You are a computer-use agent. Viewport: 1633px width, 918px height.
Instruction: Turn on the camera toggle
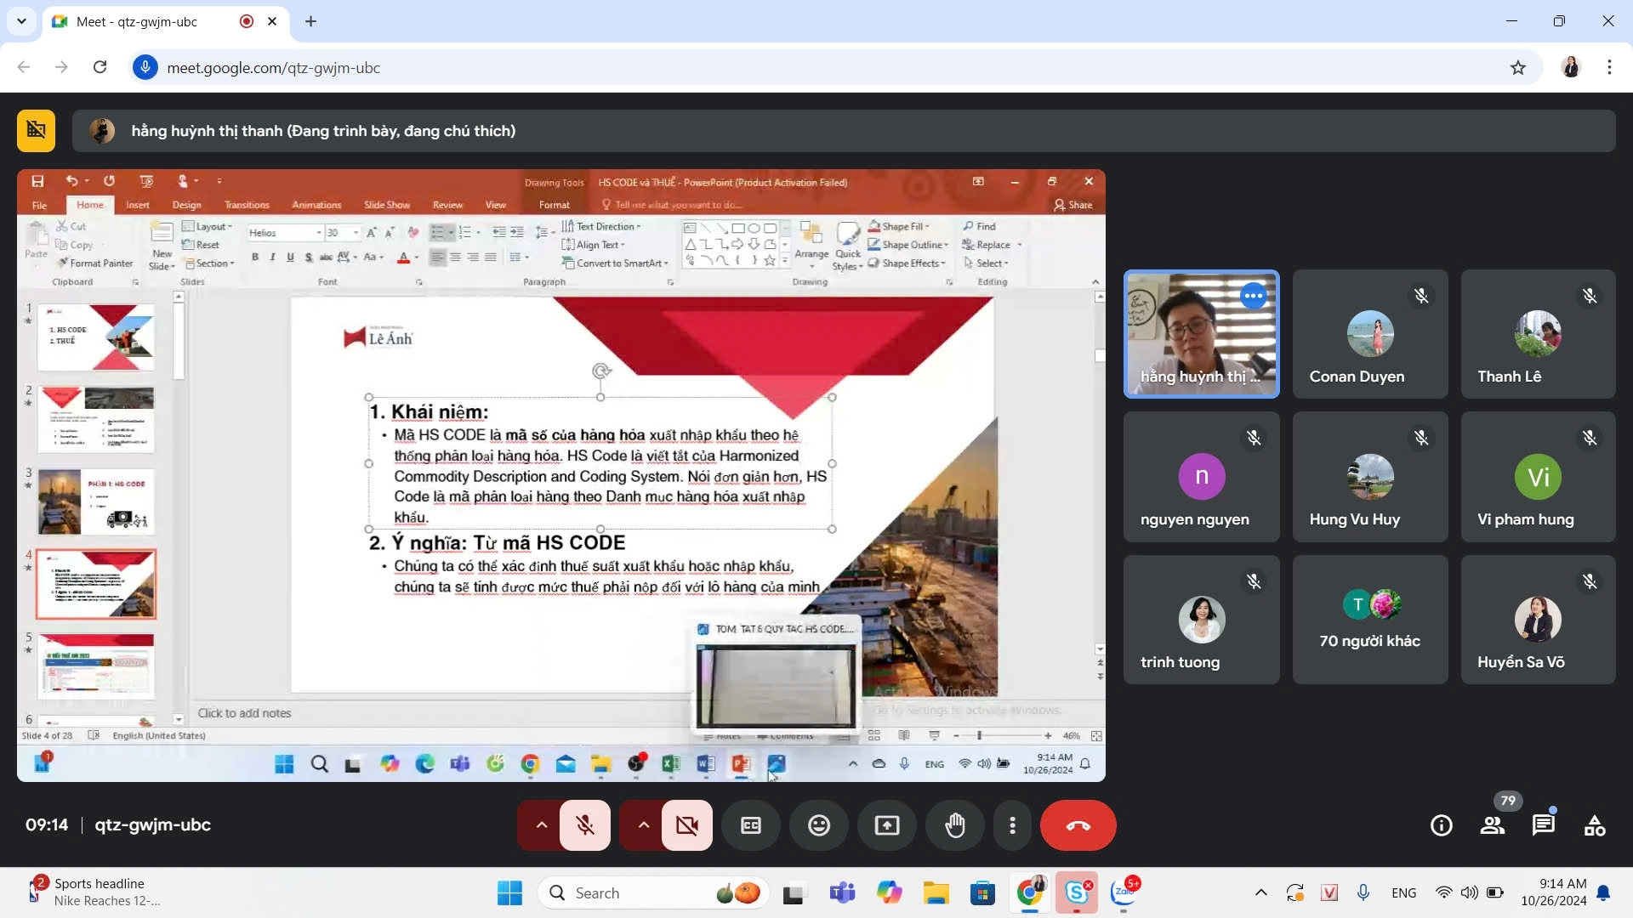pos(687,825)
